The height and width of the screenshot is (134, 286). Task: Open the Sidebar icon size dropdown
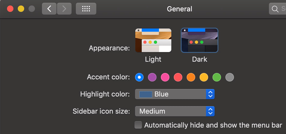[x=175, y=111]
